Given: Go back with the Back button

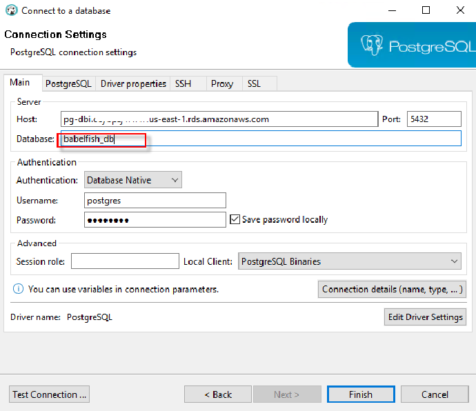Looking at the screenshot, I should (218, 394).
